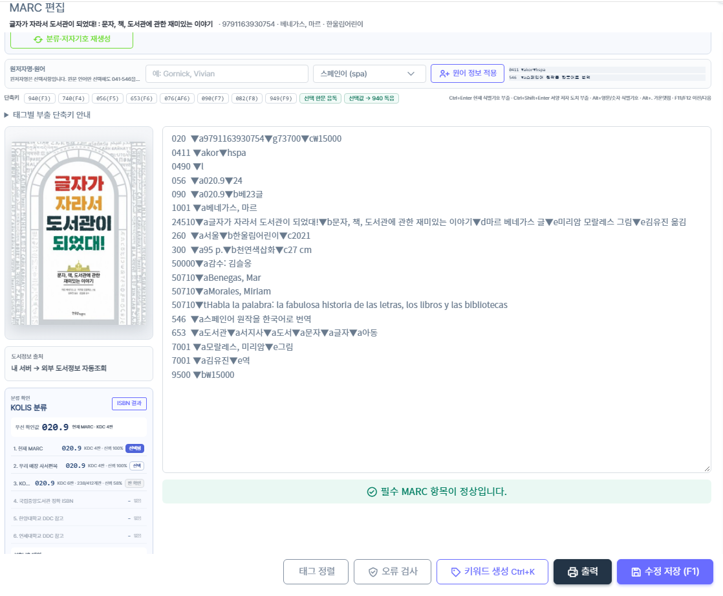Click the tag icon in 키워드 생성
Screen dimensions: 723x596
coord(455,572)
